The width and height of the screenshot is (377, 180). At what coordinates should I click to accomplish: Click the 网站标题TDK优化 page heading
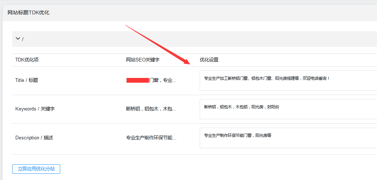click(x=28, y=12)
